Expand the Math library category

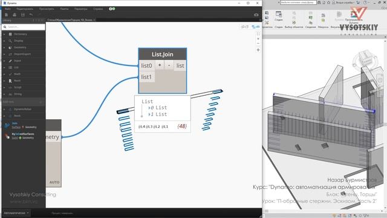(x=4, y=74)
